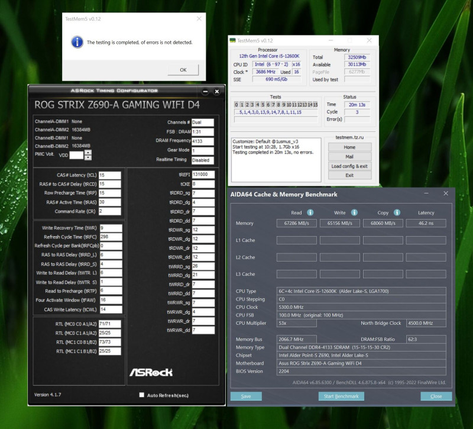The image size is (473, 429).
Task: Click the CPU Clock value 5300.0 MHz
Action: coord(361,307)
